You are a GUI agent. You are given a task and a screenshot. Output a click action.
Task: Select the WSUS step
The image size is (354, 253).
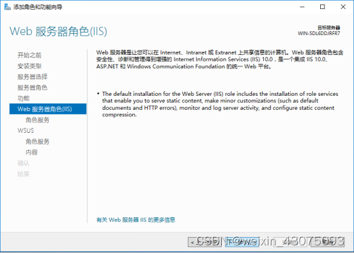pos(26,131)
